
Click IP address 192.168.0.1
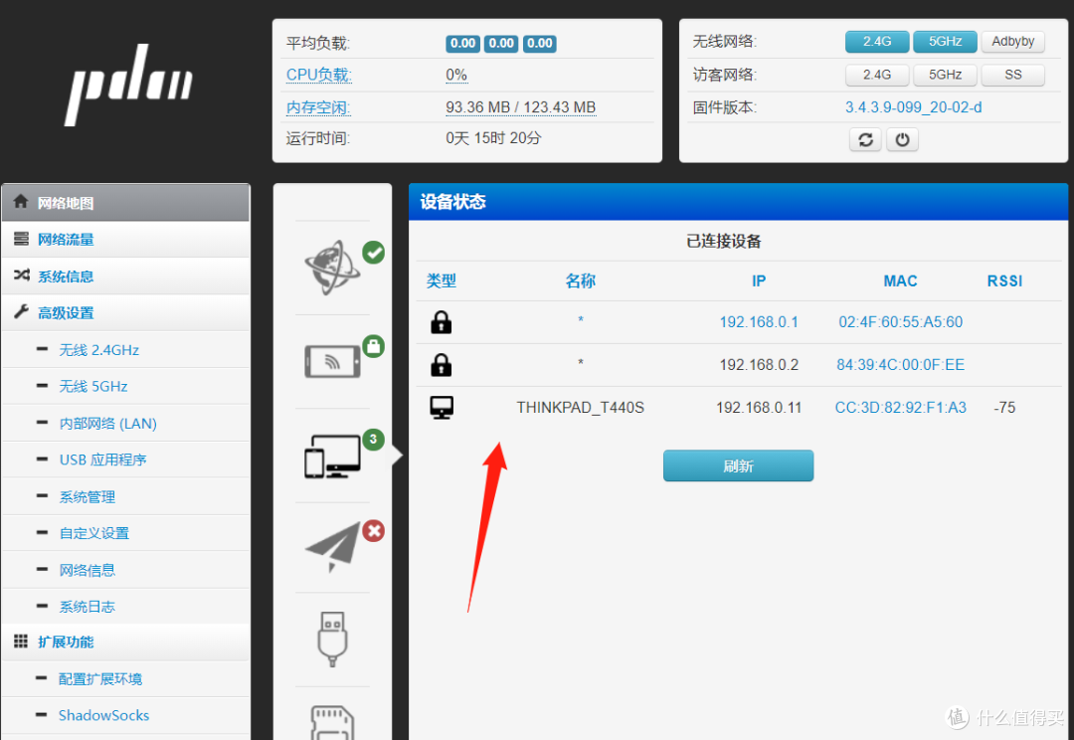tap(759, 322)
